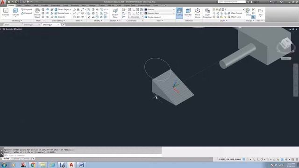Open the Realistic visual style dropdown
Image resolution: width=299 pixels, height=168 pixels.
click(x=159, y=9)
